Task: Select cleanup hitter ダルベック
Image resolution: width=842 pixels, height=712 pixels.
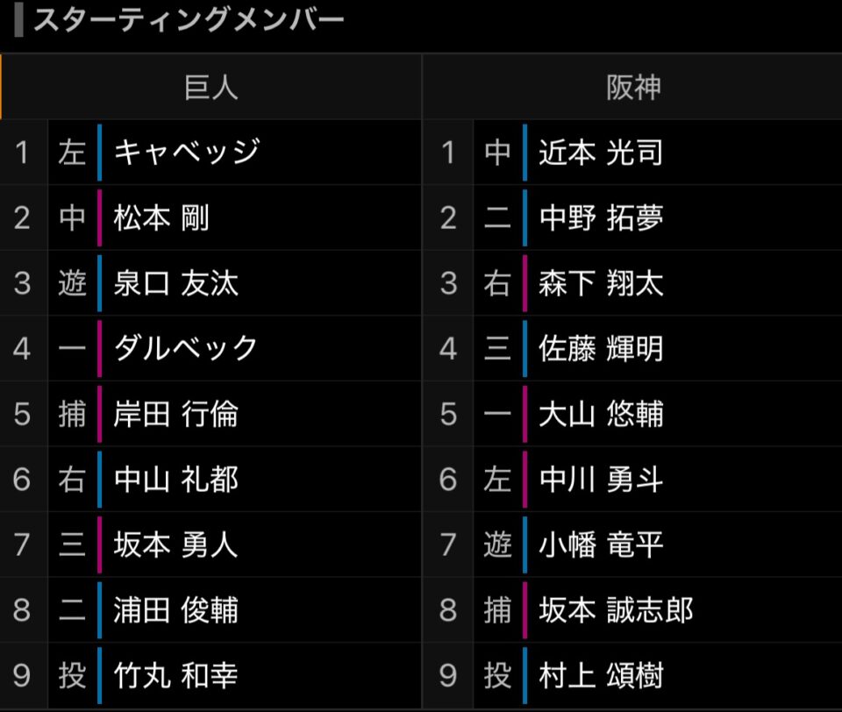Action: coord(186,348)
